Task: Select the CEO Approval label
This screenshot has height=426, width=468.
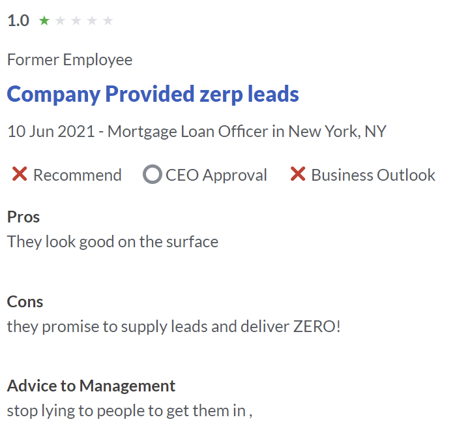Action: (x=216, y=175)
